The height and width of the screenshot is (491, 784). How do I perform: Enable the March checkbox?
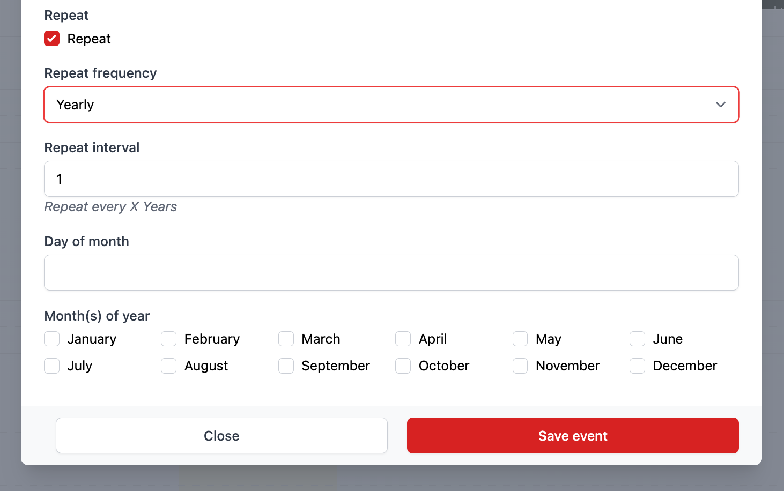tap(286, 339)
